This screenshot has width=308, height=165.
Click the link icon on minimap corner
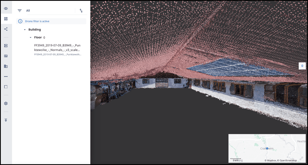(x=301, y=158)
